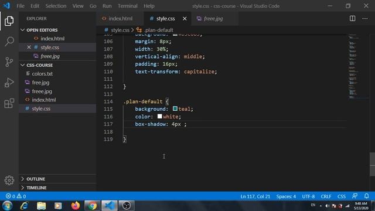Open the editor More Actions ellipsis
375x211 pixels.
(365, 18)
